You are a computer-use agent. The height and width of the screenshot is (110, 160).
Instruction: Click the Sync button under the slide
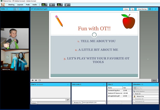tap(154, 80)
